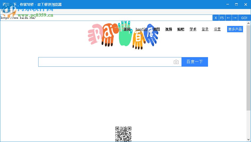Click the Baidu handprint doodle logo

[123, 35]
